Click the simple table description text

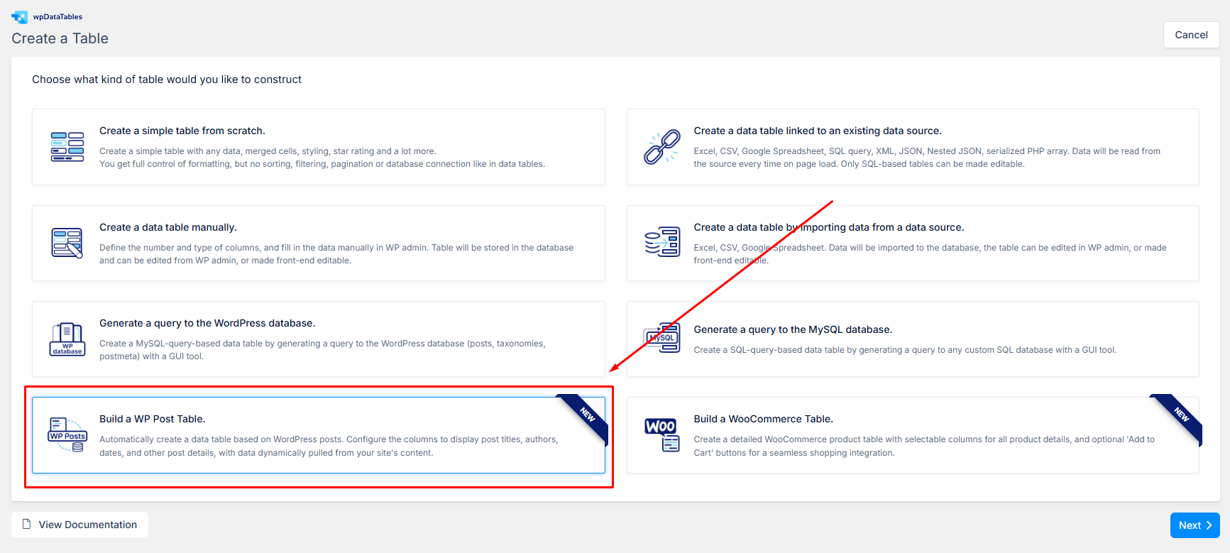tap(322, 158)
